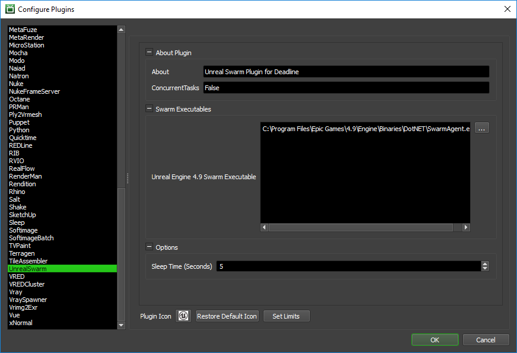Collapse the About Plugin section

[150, 52]
